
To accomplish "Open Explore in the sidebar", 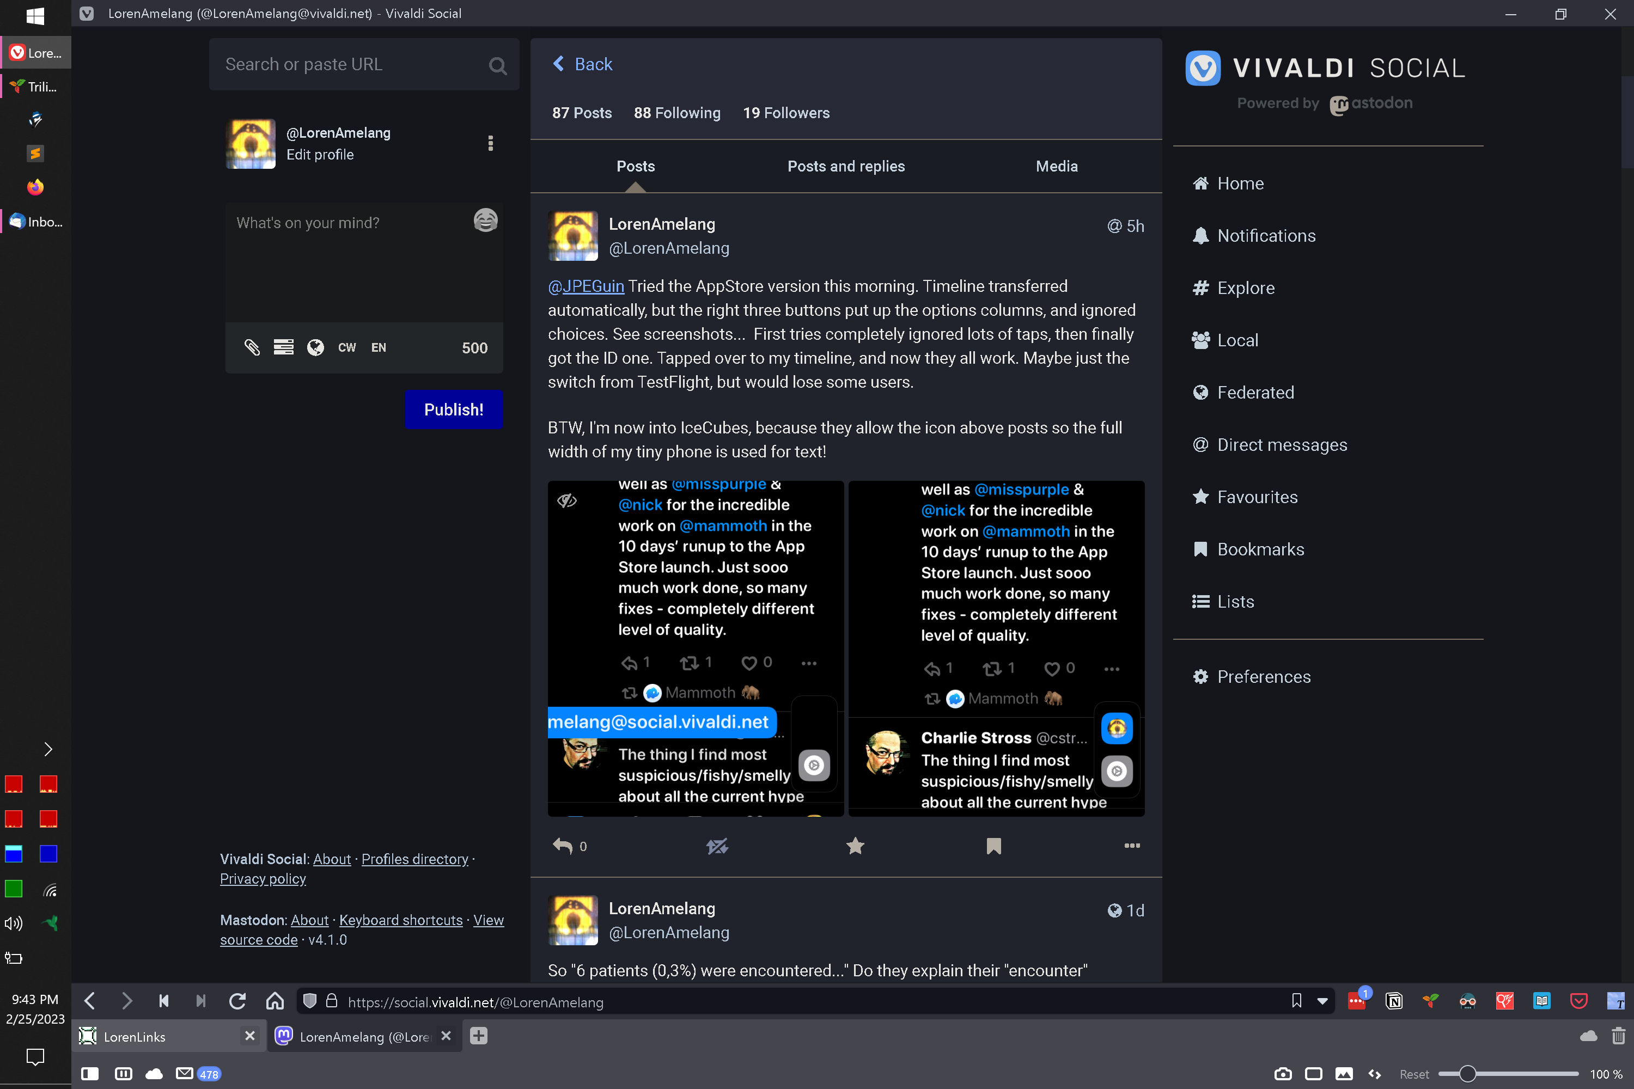I will pos(1233,287).
